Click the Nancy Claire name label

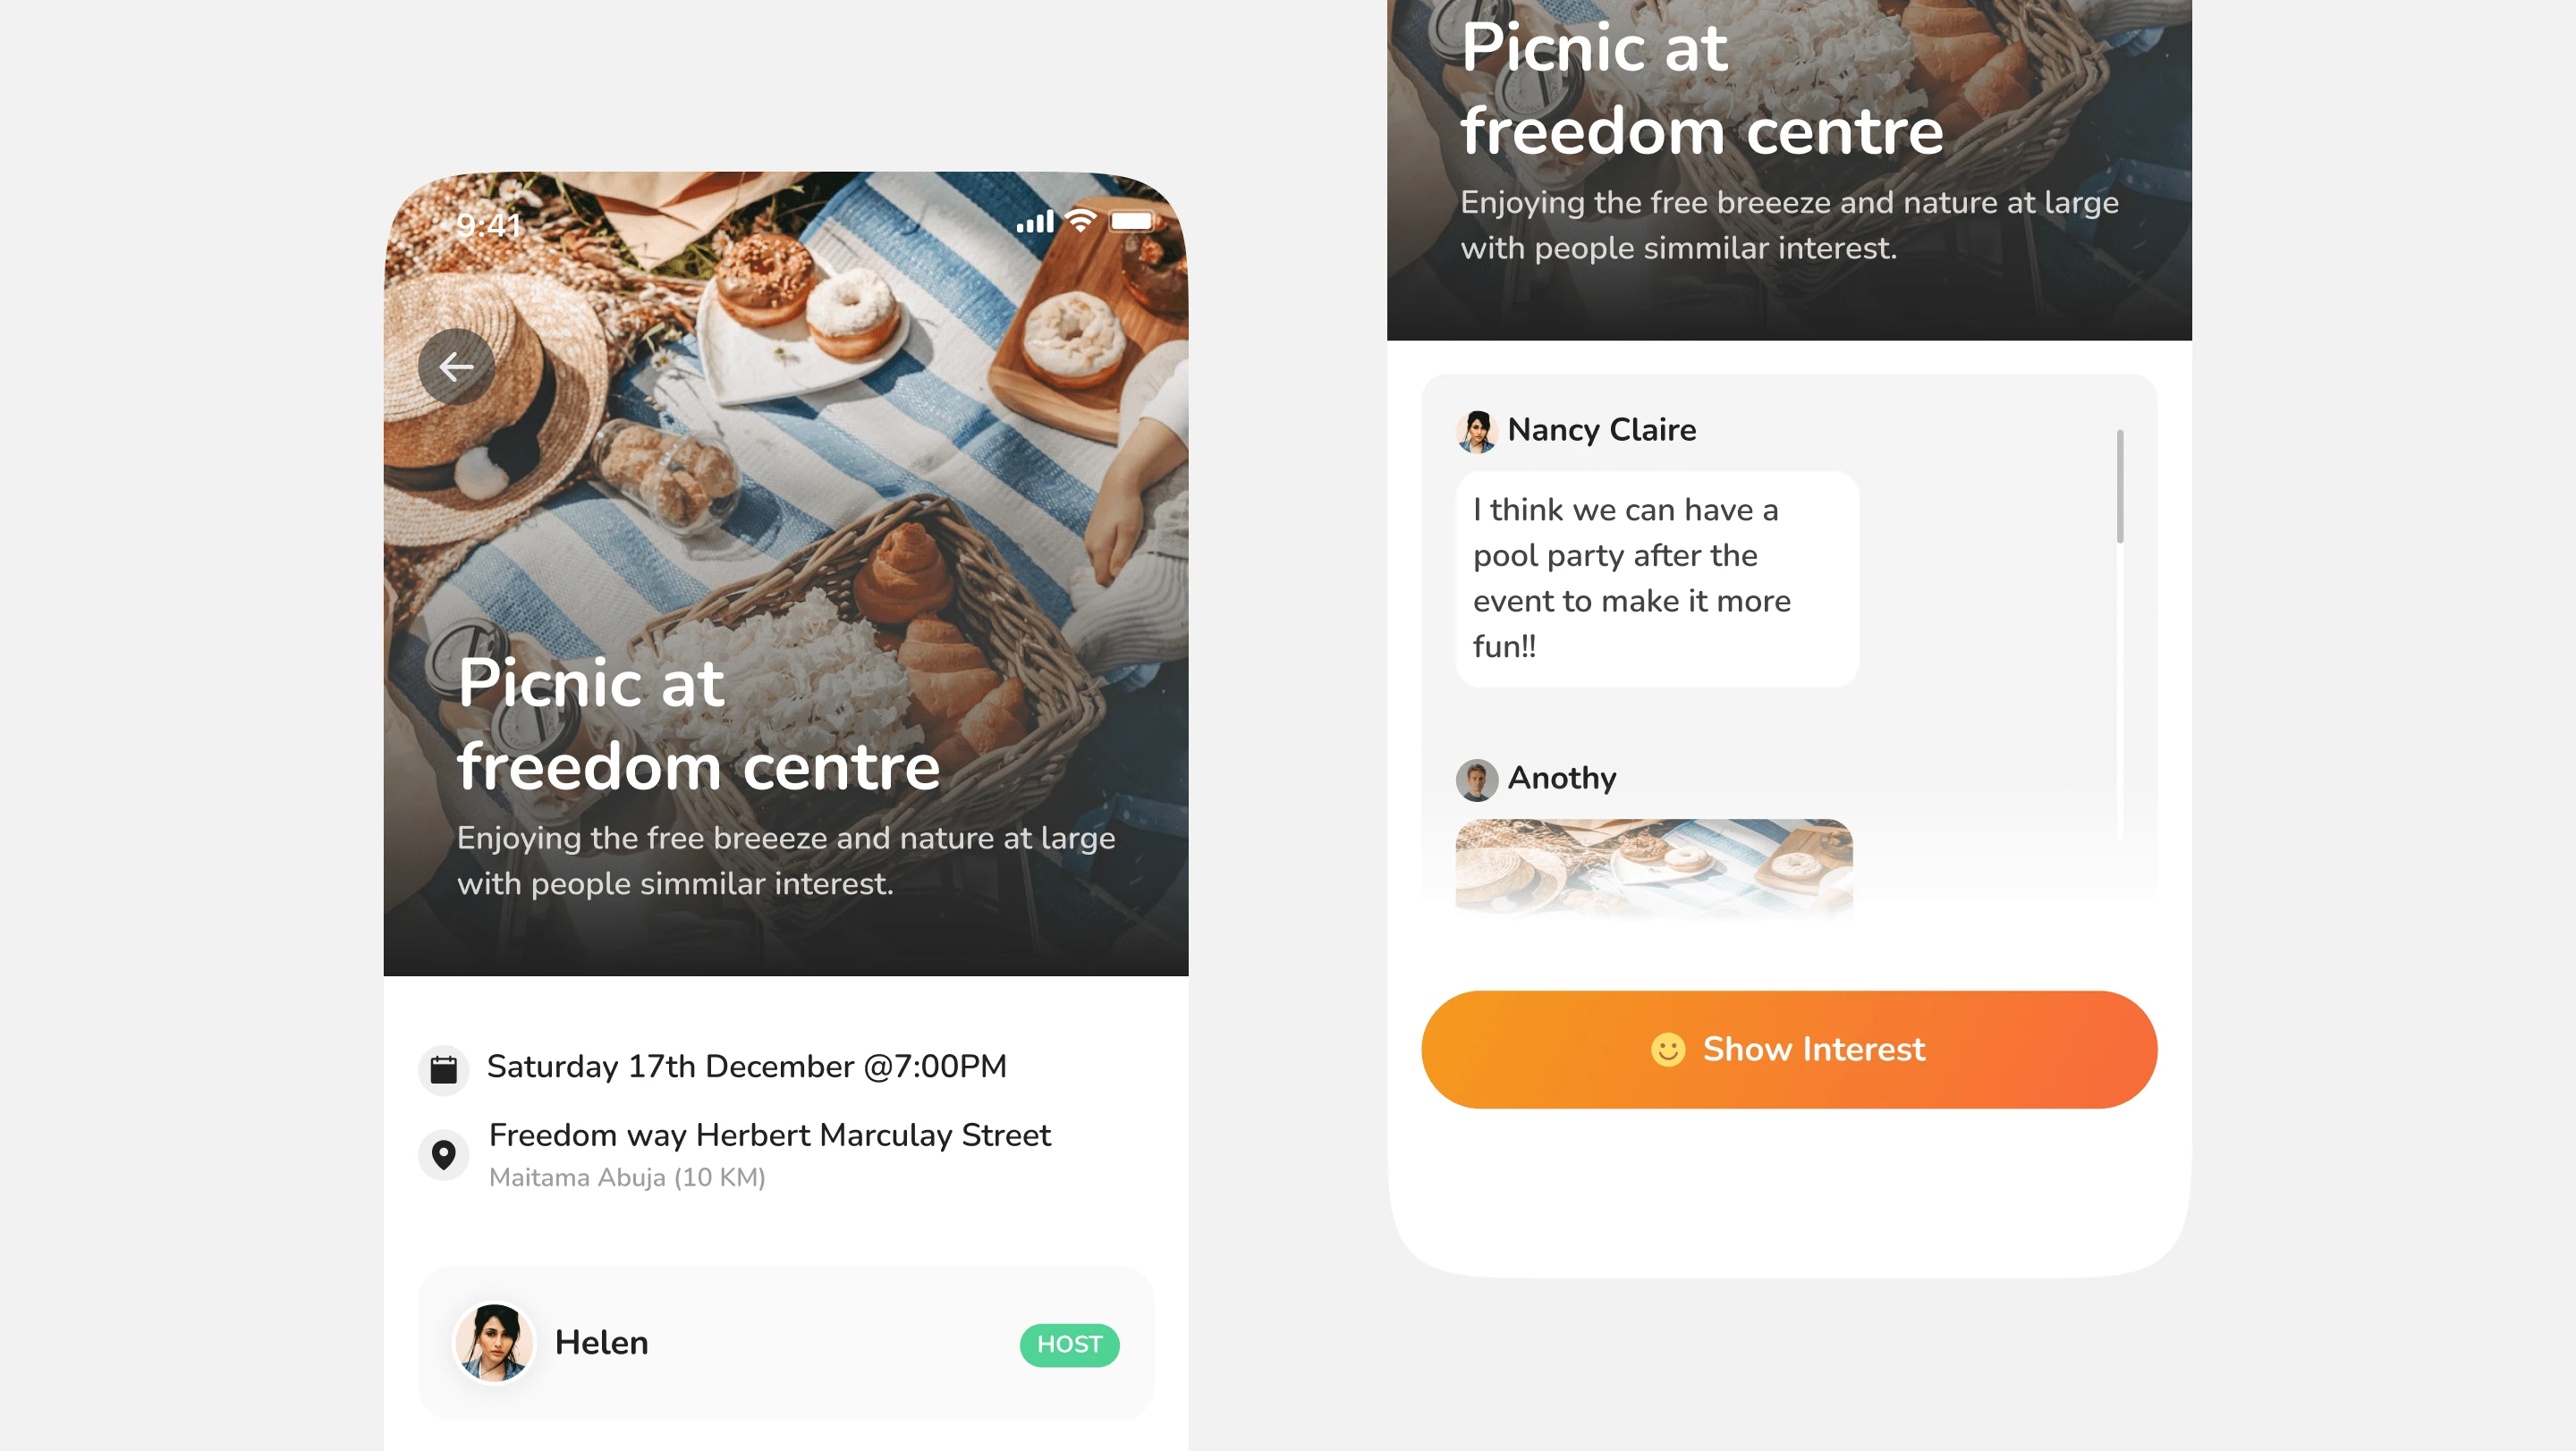pos(1601,430)
